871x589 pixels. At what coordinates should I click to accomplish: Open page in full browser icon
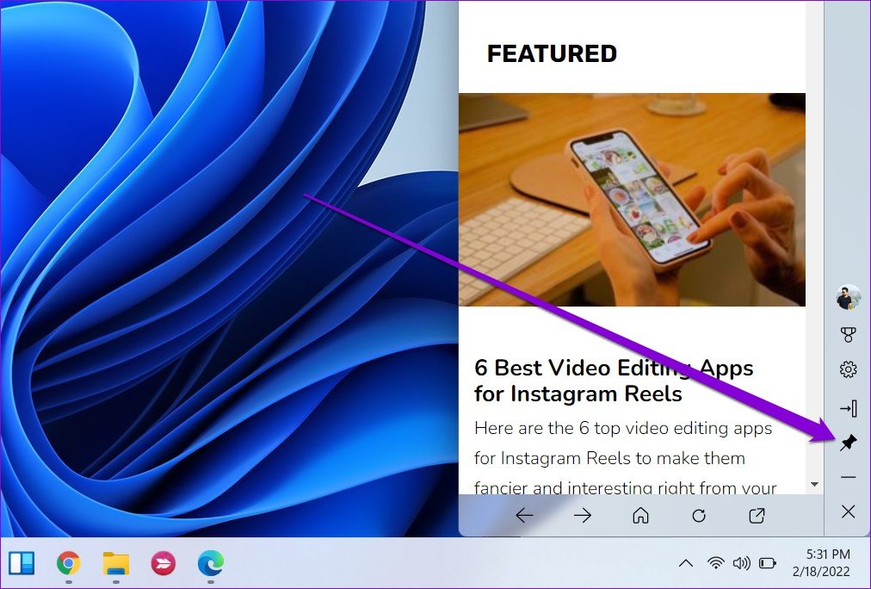click(x=757, y=516)
